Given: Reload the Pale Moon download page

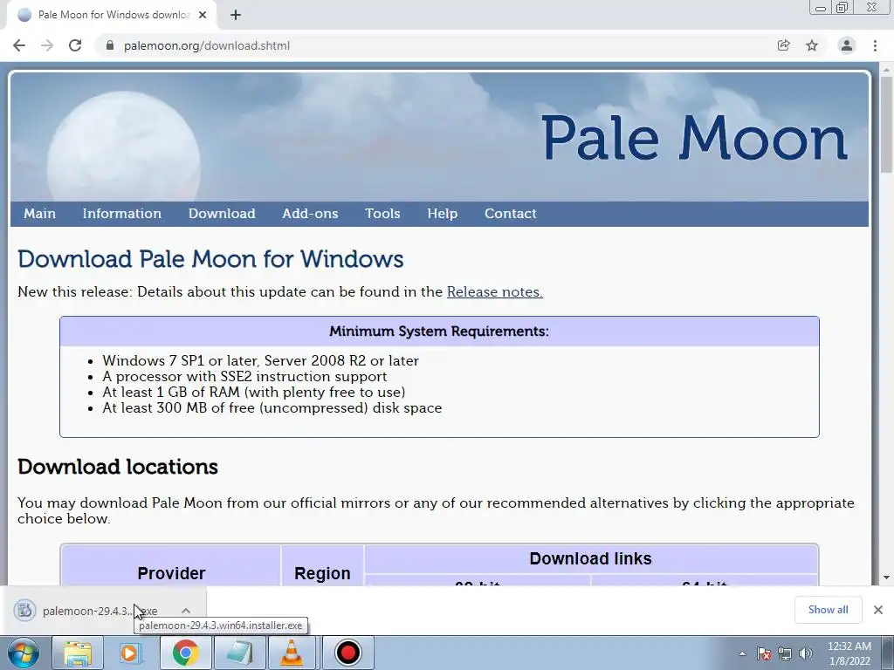Looking at the screenshot, I should click(75, 45).
